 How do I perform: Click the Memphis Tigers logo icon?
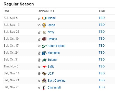[44, 53]
